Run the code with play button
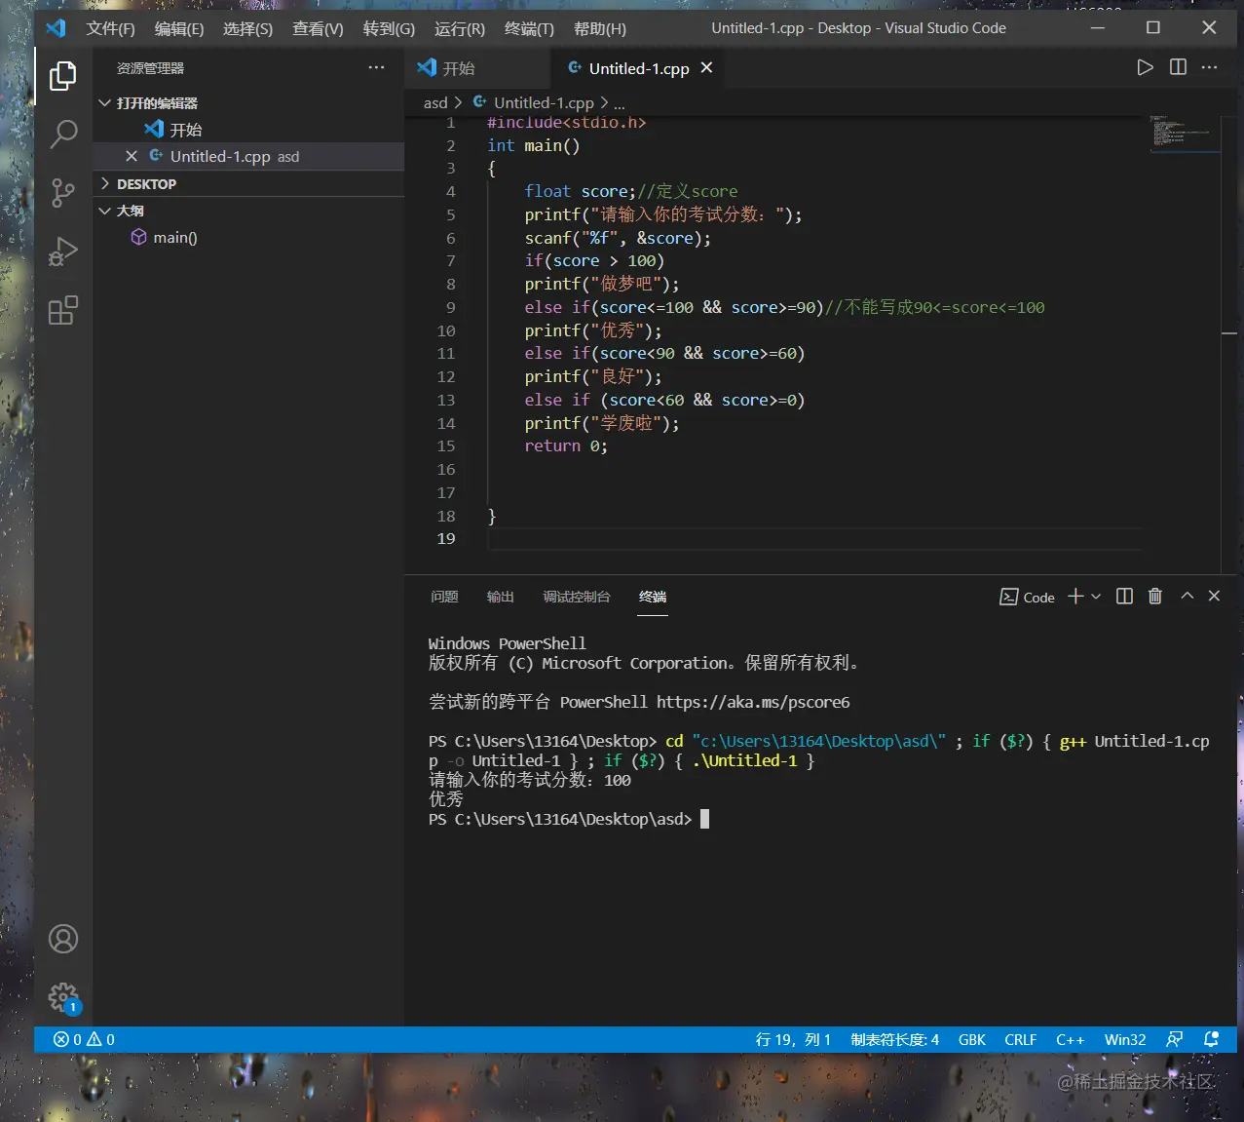Screen dimensions: 1244x1122 click(x=1145, y=67)
